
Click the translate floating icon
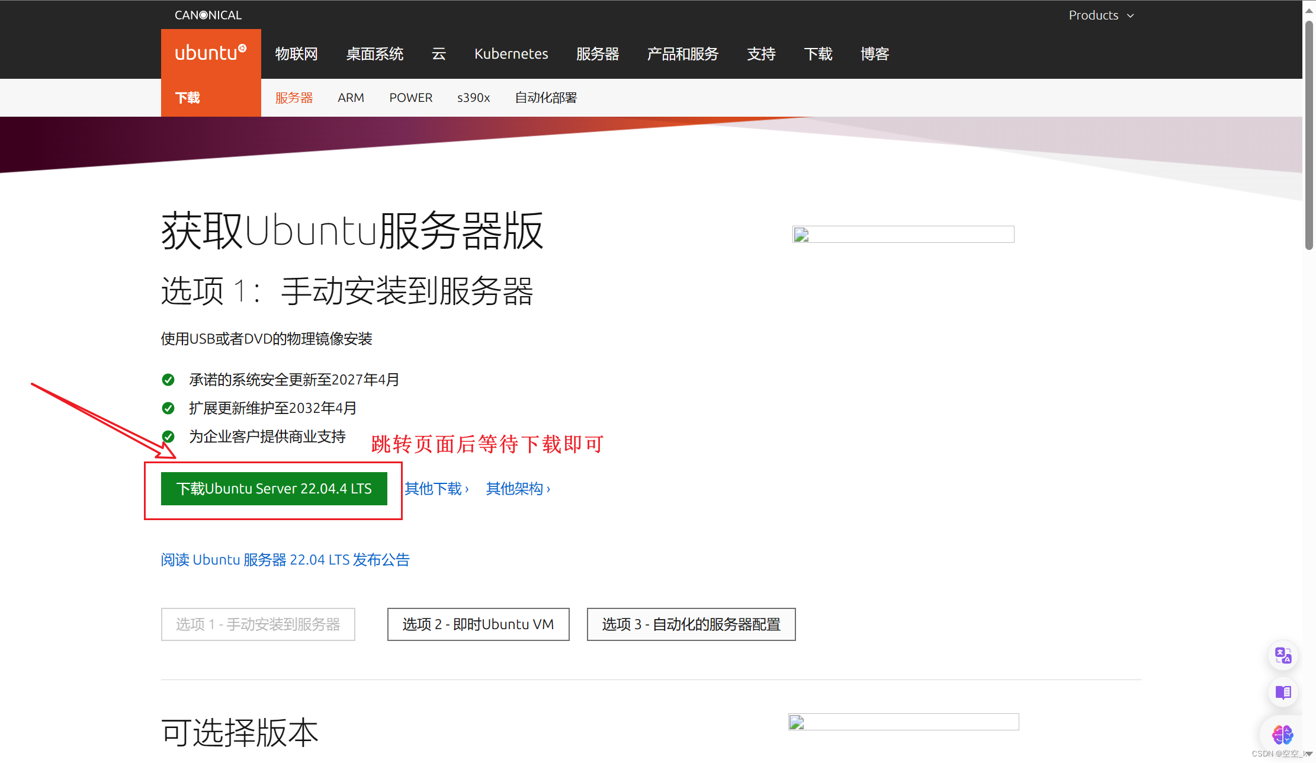[1283, 656]
